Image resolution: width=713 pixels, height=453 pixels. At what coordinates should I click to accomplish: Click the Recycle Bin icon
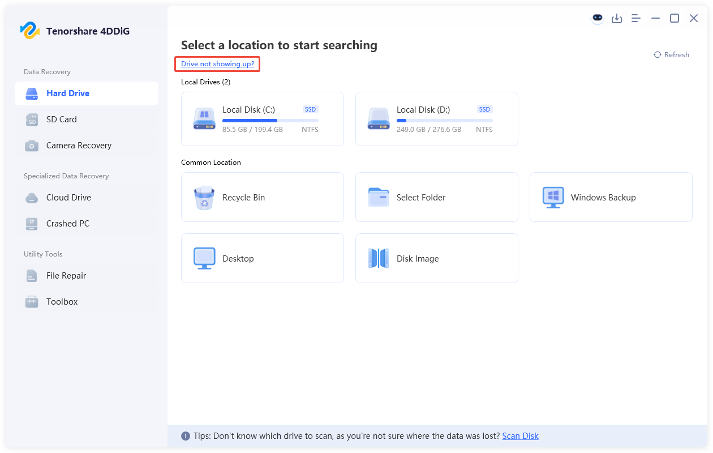click(x=204, y=198)
